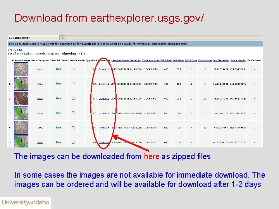Open preview image thumbnail in row 4
279x209 pixels.
21,113
